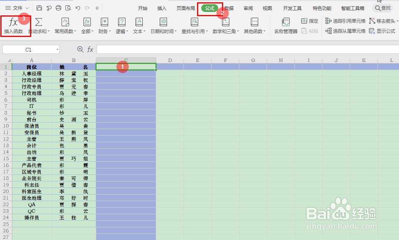Click the AutoSum (自动求和) sigma icon

(x=38, y=22)
